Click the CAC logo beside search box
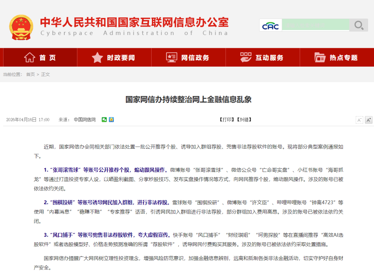The width and height of the screenshot is (374, 277). [x=271, y=26]
